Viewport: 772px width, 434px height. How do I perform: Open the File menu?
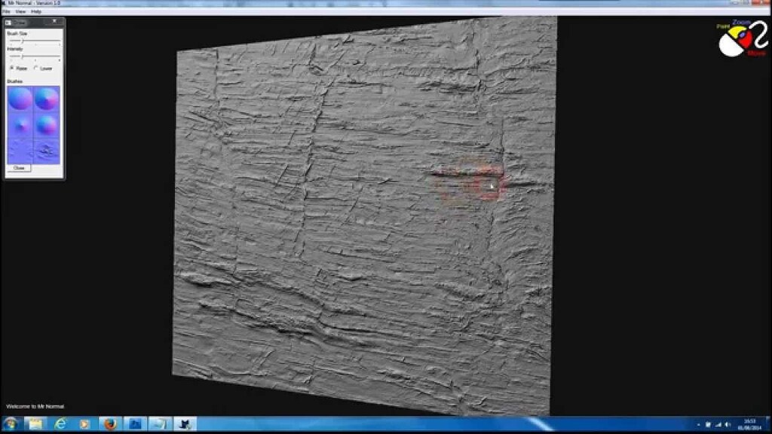pyautogui.click(x=6, y=13)
